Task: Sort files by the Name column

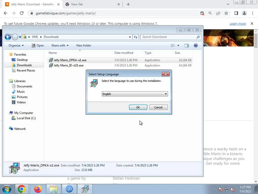Action: pos(80,53)
